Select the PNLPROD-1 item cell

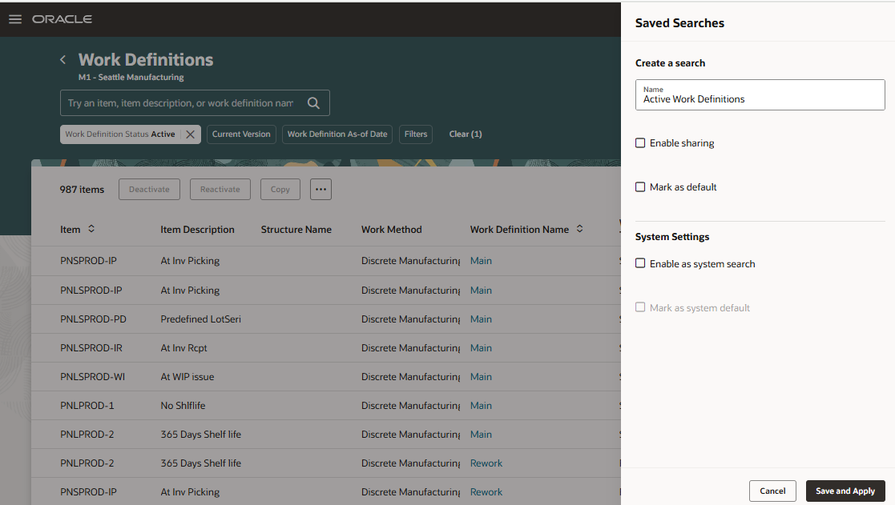87,406
